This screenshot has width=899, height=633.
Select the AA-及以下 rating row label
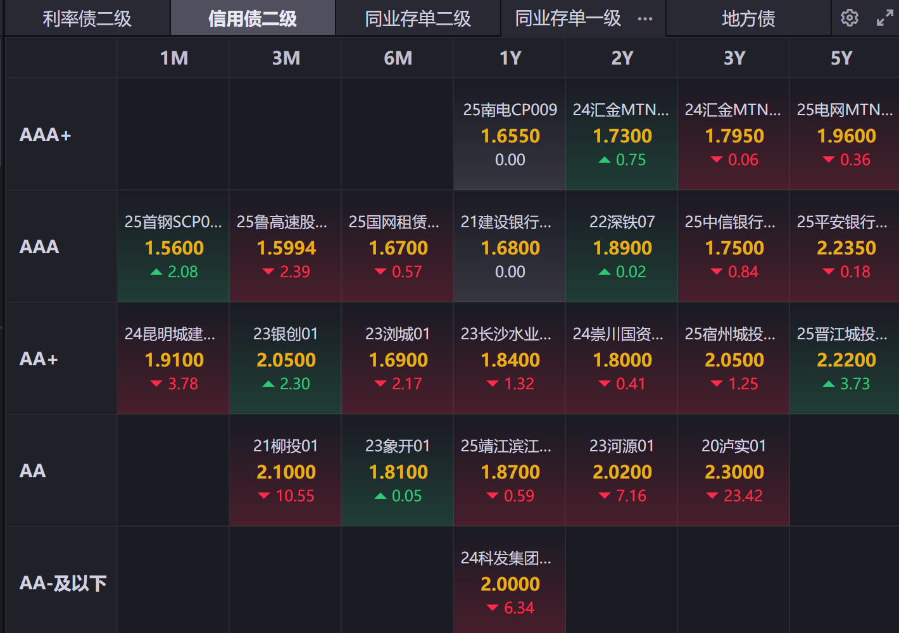tap(63, 583)
